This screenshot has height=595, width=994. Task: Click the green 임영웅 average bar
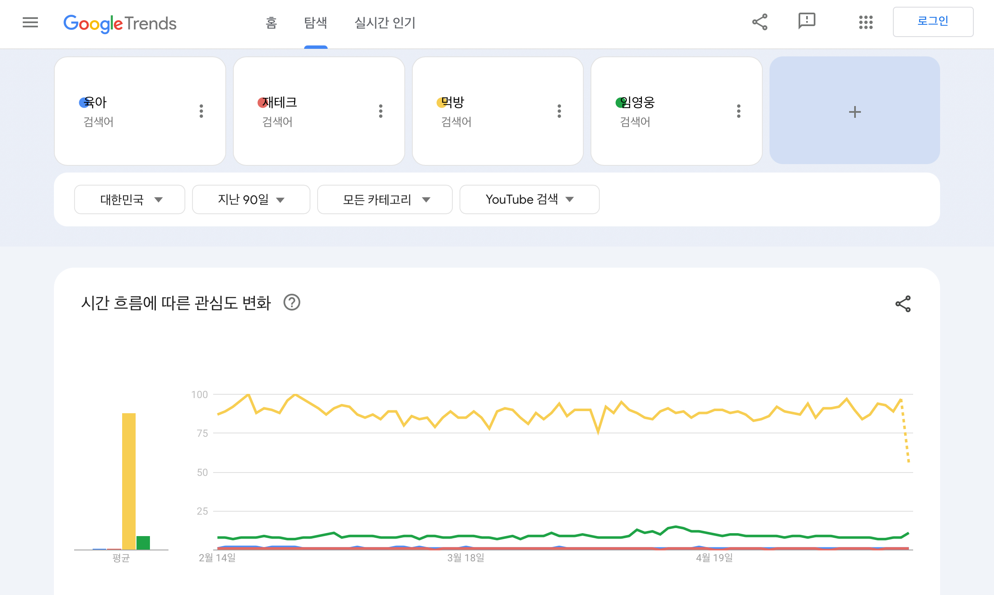tap(143, 543)
